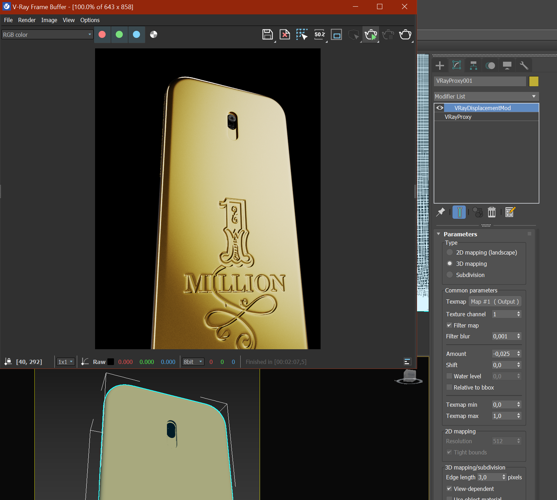Click the color curve icon beside Raw
Viewport: 557px width, 500px height.
click(85, 362)
